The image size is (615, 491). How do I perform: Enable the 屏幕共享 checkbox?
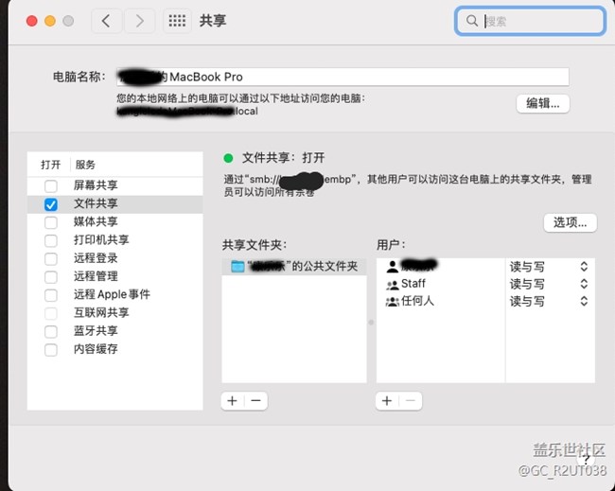point(51,186)
